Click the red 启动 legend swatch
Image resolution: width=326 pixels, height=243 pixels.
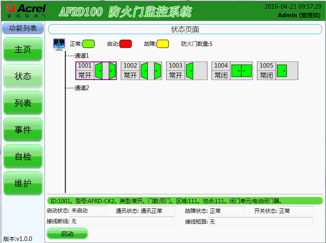click(x=125, y=44)
